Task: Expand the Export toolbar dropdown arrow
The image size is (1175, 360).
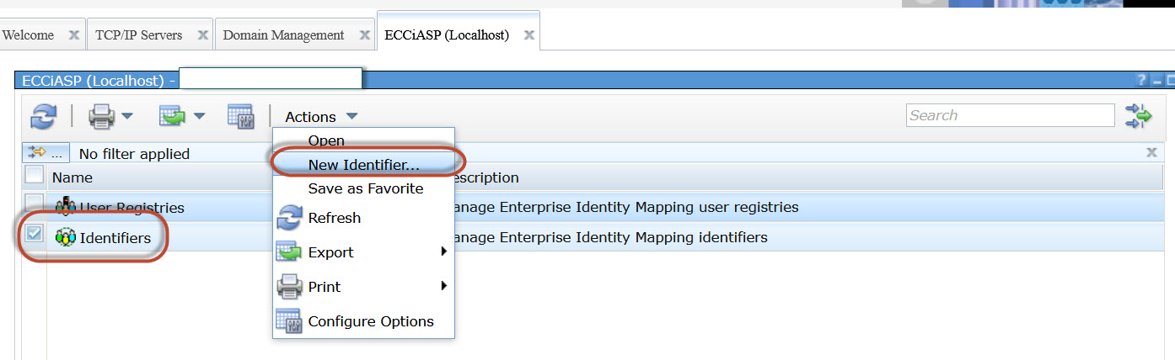Action: pyautogui.click(x=200, y=116)
